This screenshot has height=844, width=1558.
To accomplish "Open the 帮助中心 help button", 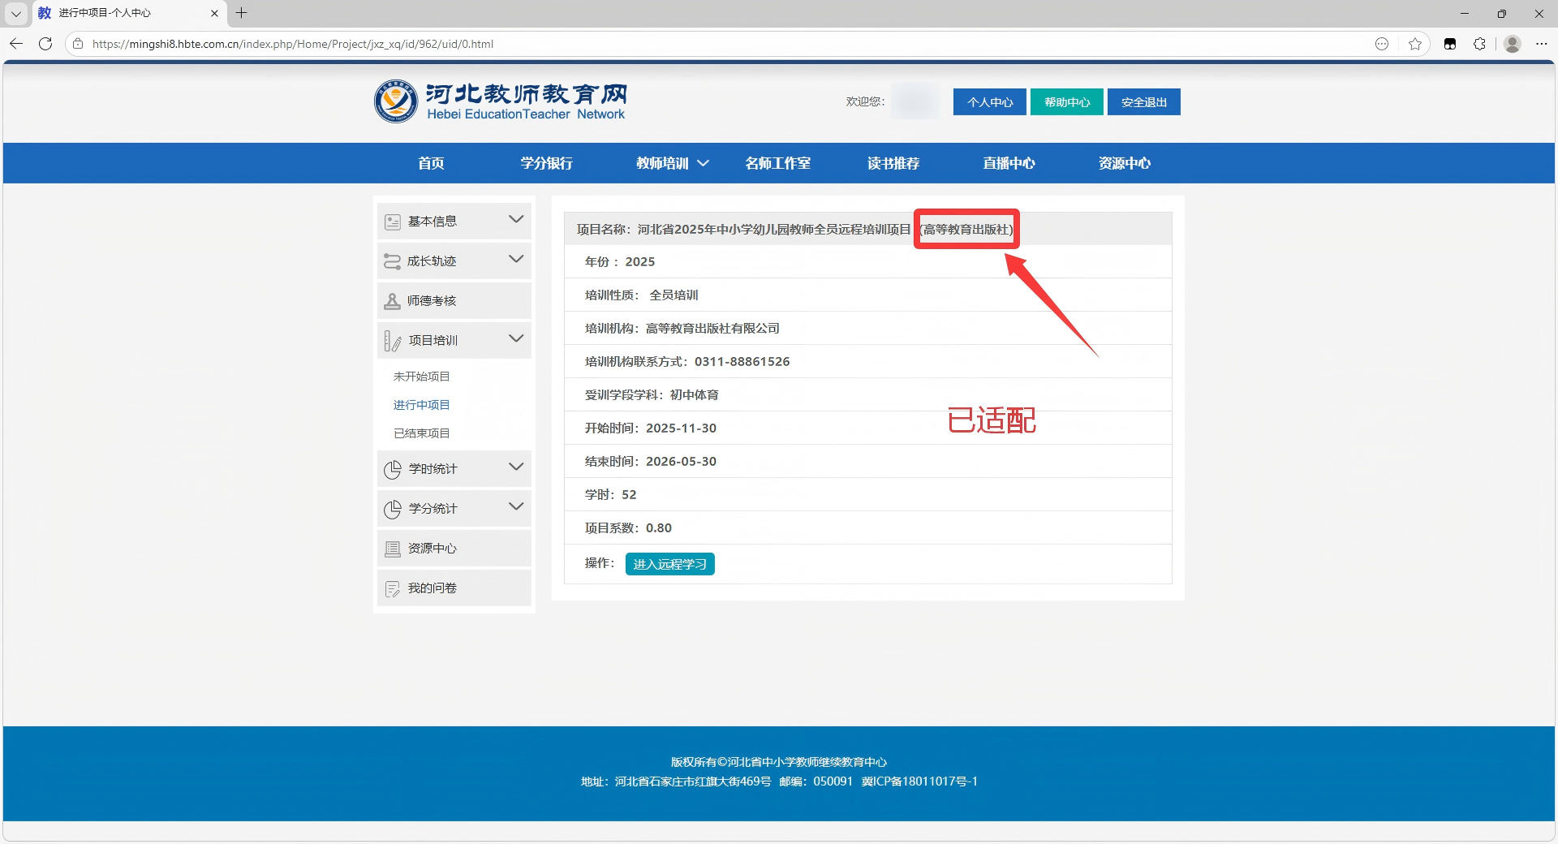I will 1066,102.
